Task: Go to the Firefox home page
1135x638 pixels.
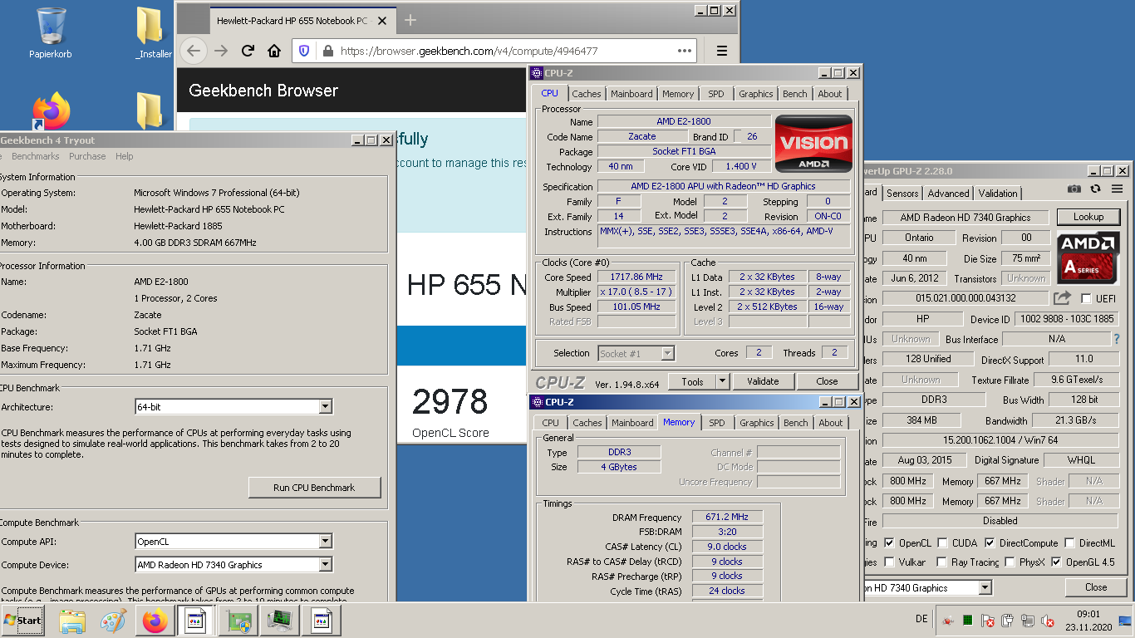Action: click(x=274, y=51)
